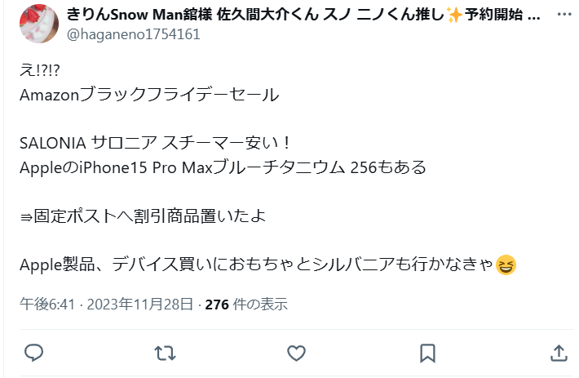Click the laughing emoji ending the tweet
579x378 pixels.
point(506,265)
